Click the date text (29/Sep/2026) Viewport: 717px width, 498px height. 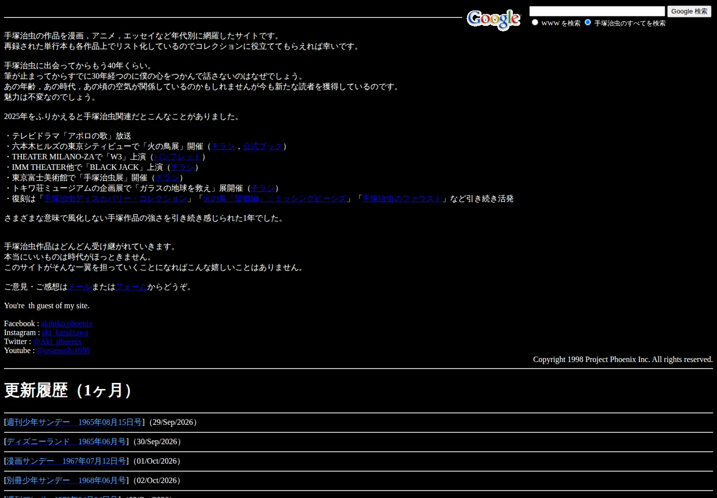coord(173,422)
